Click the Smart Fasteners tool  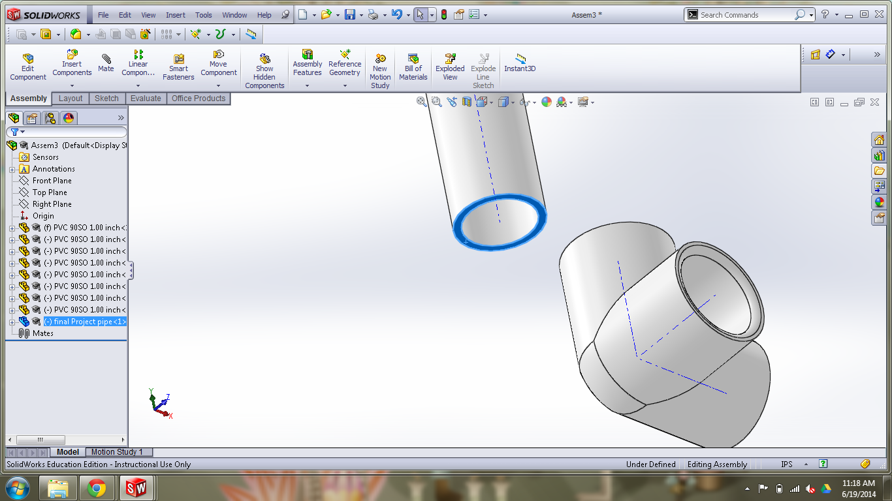[178, 64]
